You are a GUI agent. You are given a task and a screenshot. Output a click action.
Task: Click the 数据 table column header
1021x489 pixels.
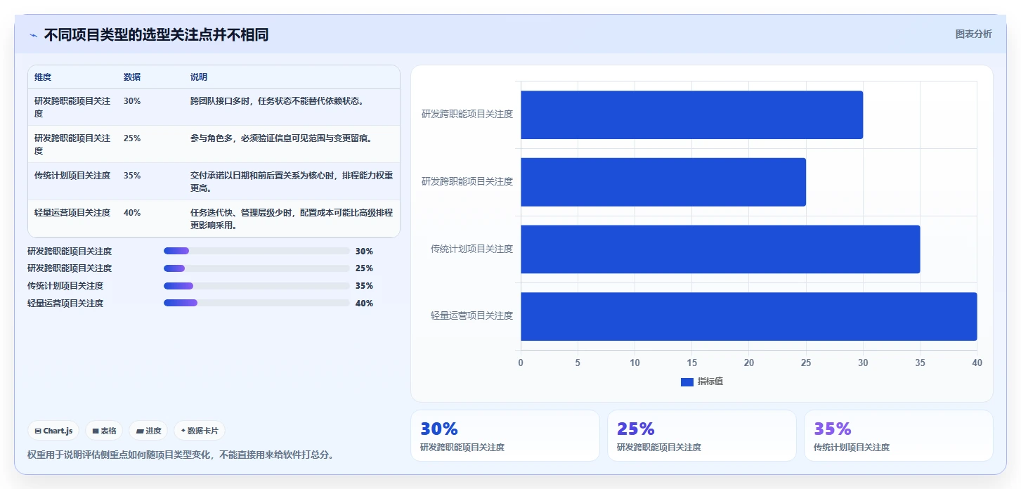pos(132,77)
